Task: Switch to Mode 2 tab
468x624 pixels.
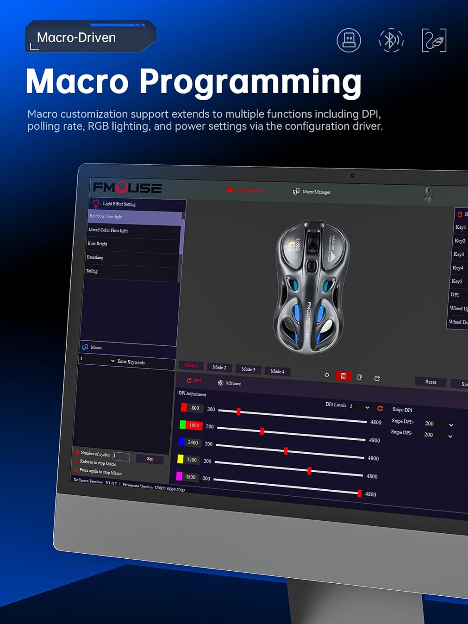Action: [219, 367]
